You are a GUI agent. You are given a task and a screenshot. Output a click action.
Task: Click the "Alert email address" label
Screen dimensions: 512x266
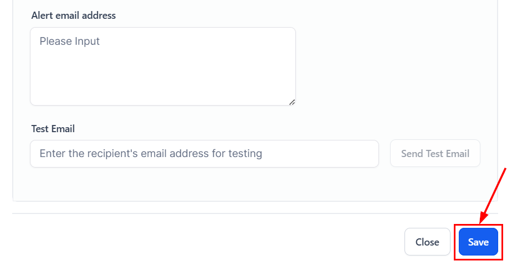74,15
